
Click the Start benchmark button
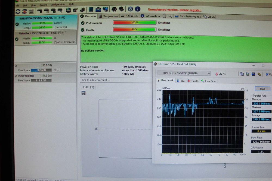pos(262,89)
